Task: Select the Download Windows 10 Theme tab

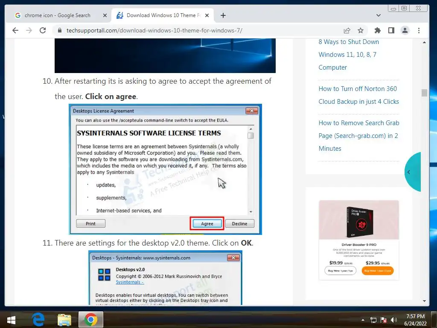Action: coord(163,15)
